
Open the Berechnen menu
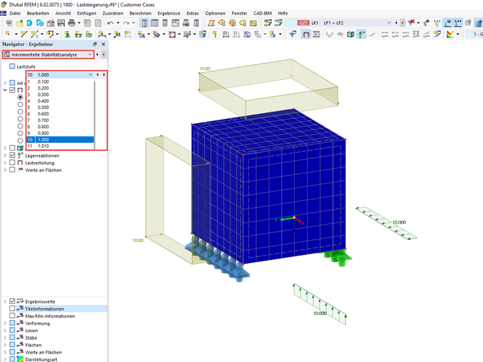[140, 13]
